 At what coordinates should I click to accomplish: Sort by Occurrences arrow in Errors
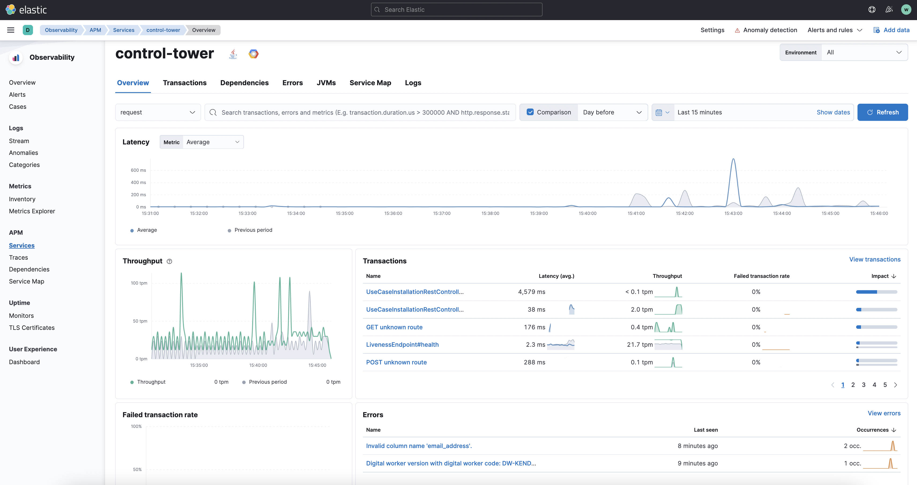pos(894,430)
